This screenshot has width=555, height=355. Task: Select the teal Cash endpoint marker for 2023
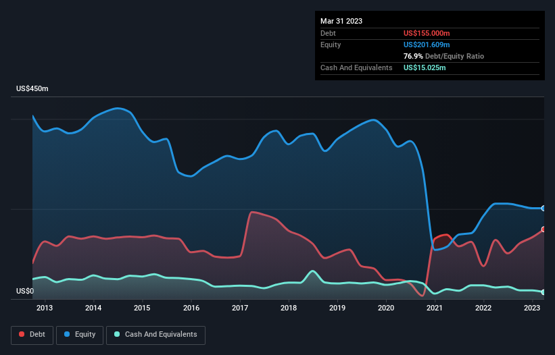pos(544,292)
